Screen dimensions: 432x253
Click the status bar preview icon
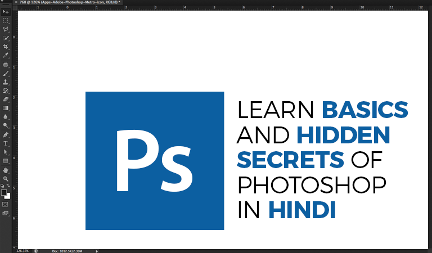click(36, 251)
